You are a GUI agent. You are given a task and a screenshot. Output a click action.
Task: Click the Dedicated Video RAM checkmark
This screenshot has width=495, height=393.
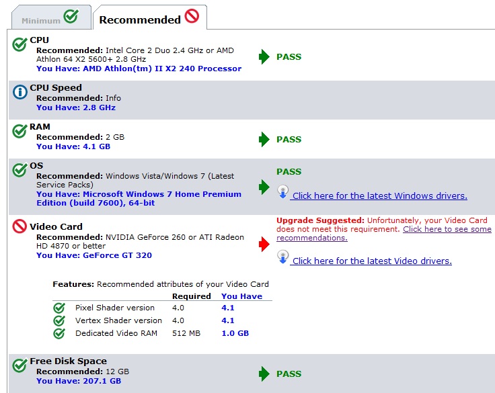point(59,333)
